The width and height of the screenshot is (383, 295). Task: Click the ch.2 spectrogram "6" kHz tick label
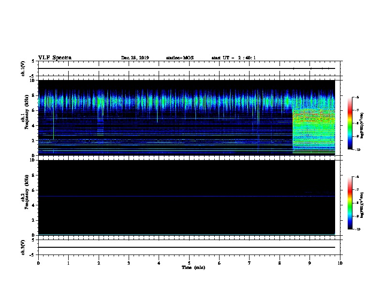point(34,190)
